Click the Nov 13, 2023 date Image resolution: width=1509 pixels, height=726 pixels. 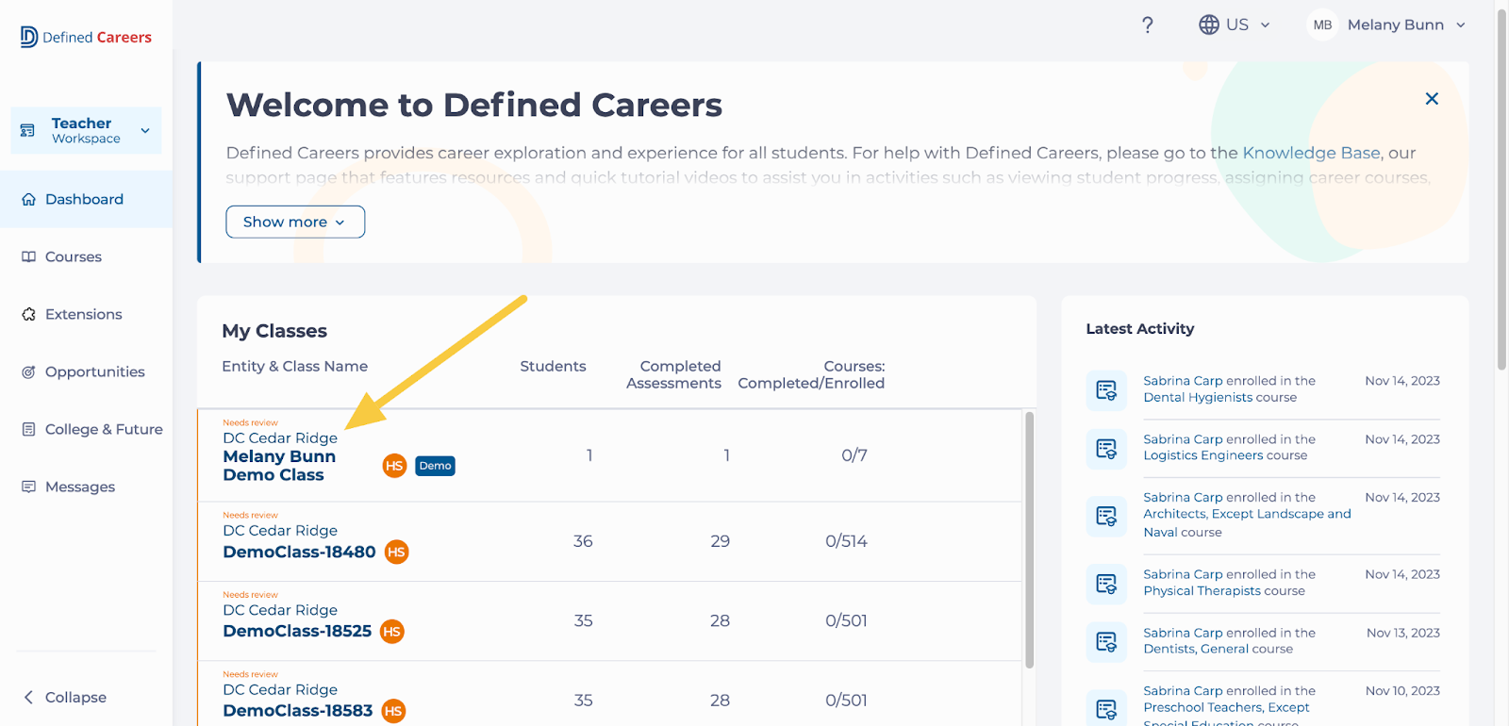tap(1403, 633)
